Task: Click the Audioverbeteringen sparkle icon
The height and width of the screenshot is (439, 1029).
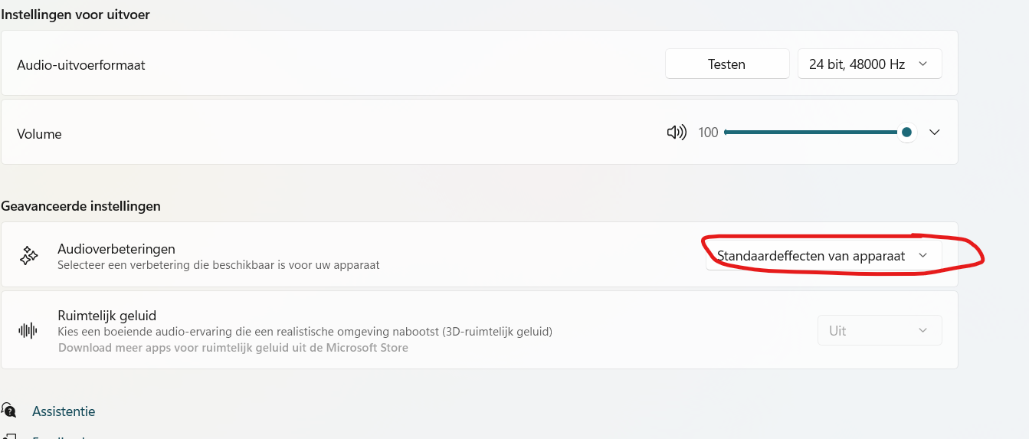Action: (28, 256)
